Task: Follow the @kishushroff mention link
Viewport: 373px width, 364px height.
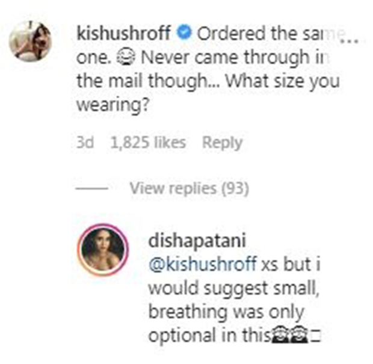Action: pos(202,264)
